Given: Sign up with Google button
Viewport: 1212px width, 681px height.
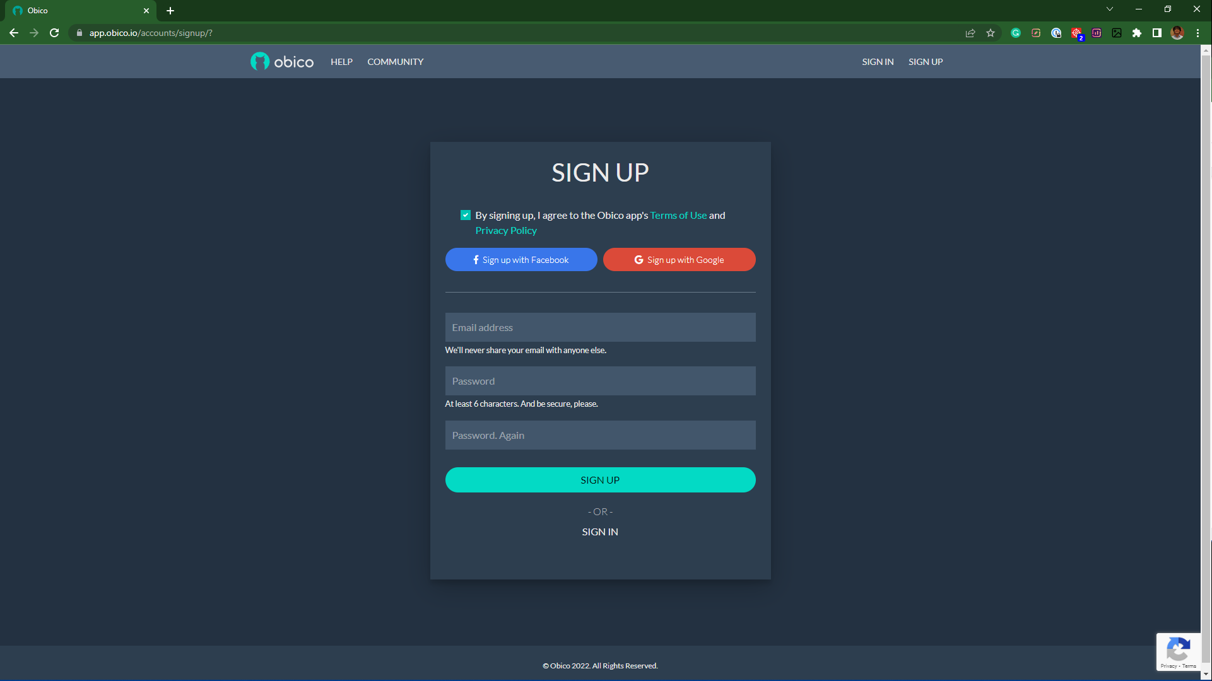Looking at the screenshot, I should pyautogui.click(x=680, y=260).
